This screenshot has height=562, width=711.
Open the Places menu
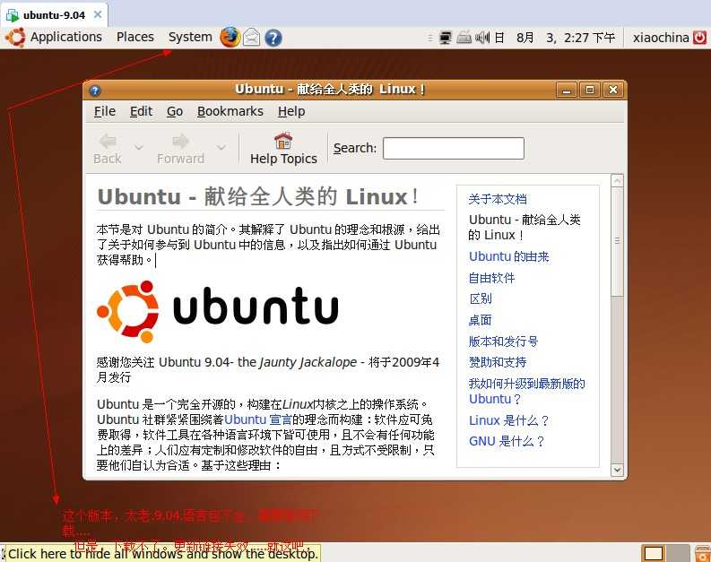coord(135,37)
